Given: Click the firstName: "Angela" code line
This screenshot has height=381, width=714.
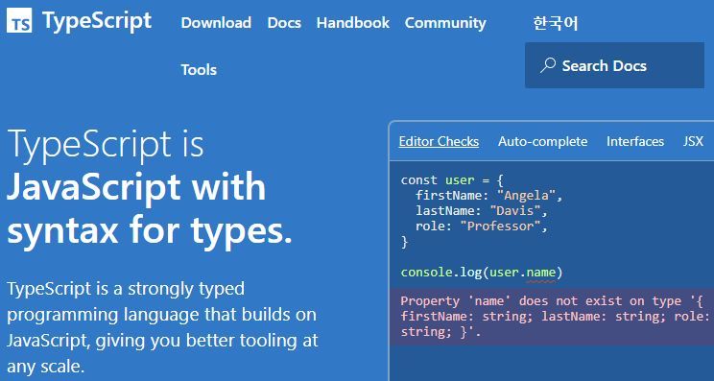Looking at the screenshot, I should 489,196.
